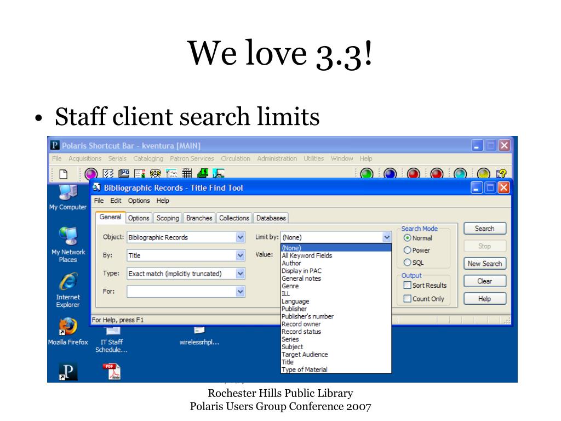561x421 pixels.
Task: Choose Target Audience limit option
Action: (x=336, y=355)
